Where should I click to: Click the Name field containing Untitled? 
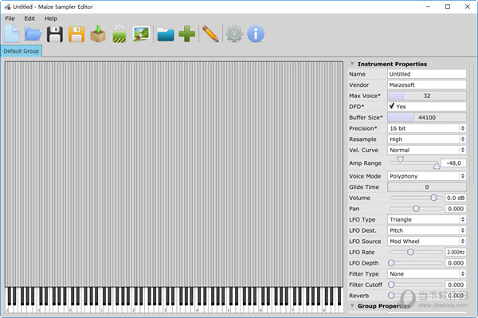(427, 74)
